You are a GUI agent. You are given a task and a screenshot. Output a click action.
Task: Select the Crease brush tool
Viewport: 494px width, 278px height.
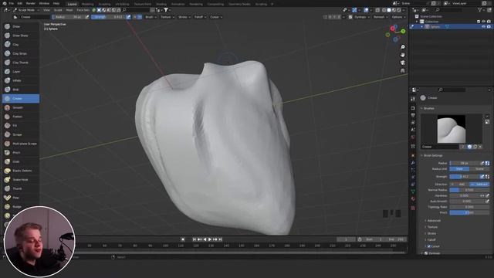tap(21, 99)
